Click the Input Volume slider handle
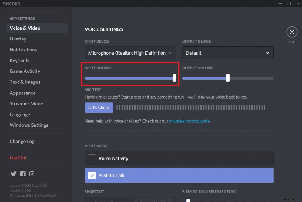This screenshot has width=302, height=202. pos(174,78)
